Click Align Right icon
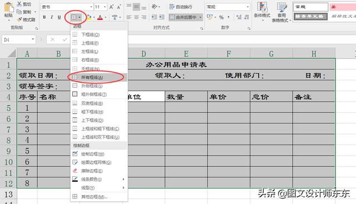 [144, 17]
